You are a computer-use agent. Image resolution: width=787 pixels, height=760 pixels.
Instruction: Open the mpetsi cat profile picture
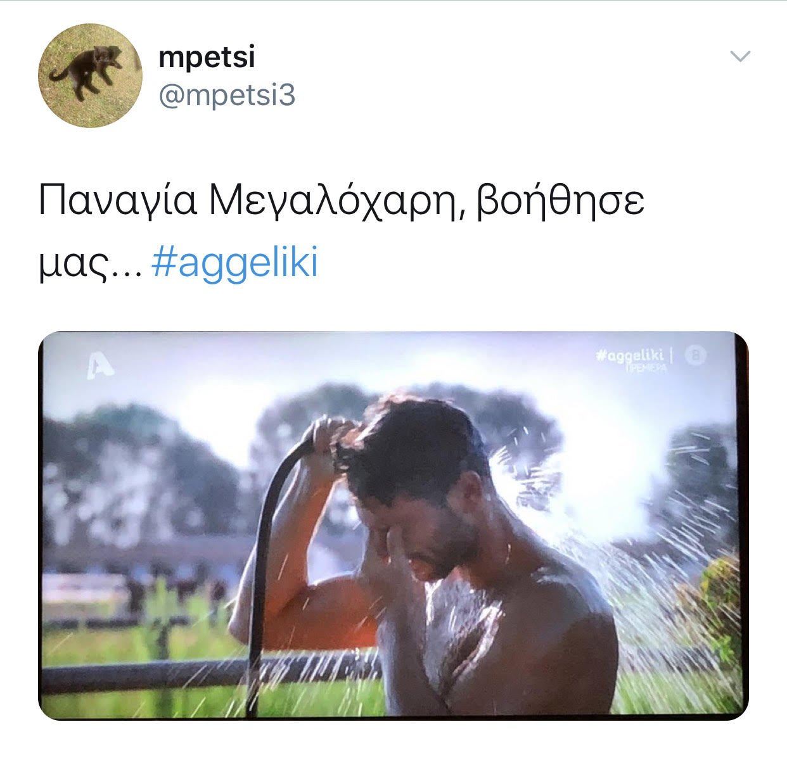(x=90, y=76)
